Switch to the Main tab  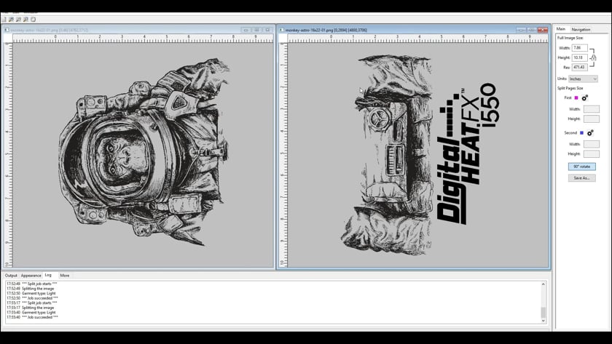point(561,29)
